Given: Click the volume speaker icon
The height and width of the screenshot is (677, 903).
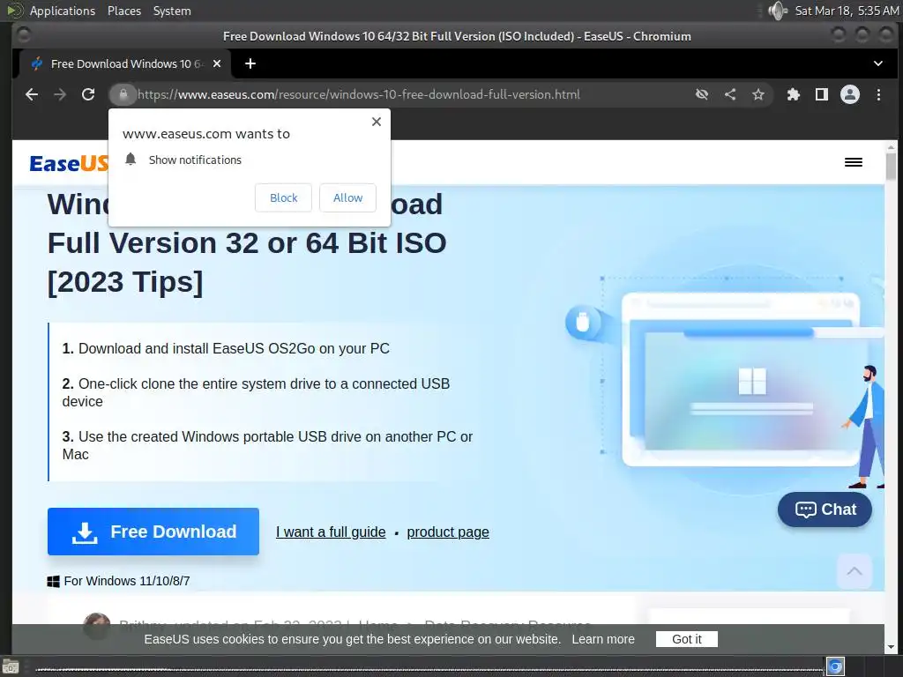Looking at the screenshot, I should (778, 11).
